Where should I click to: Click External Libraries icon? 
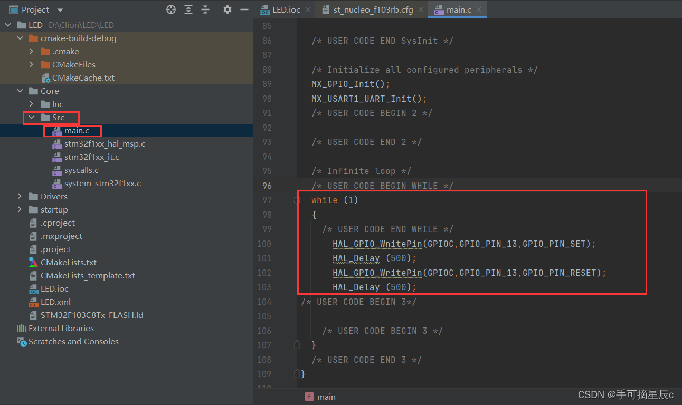pos(22,328)
